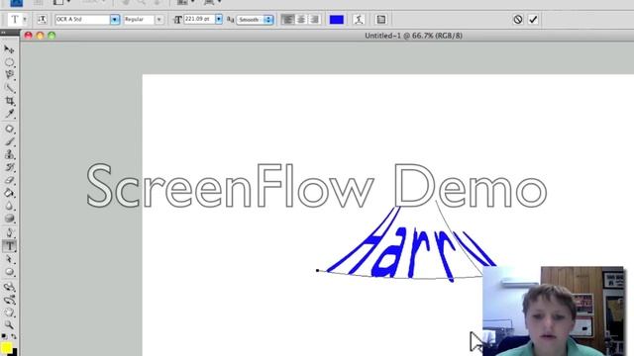The width and height of the screenshot is (634, 356).
Task: Select the Elliptical Marquee tool
Action: [x=9, y=62]
